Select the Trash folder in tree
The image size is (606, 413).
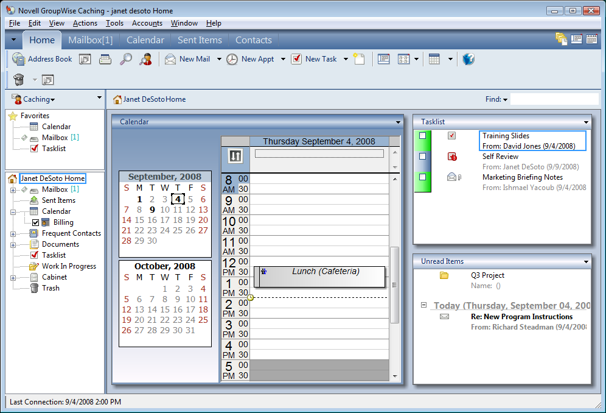click(x=50, y=288)
